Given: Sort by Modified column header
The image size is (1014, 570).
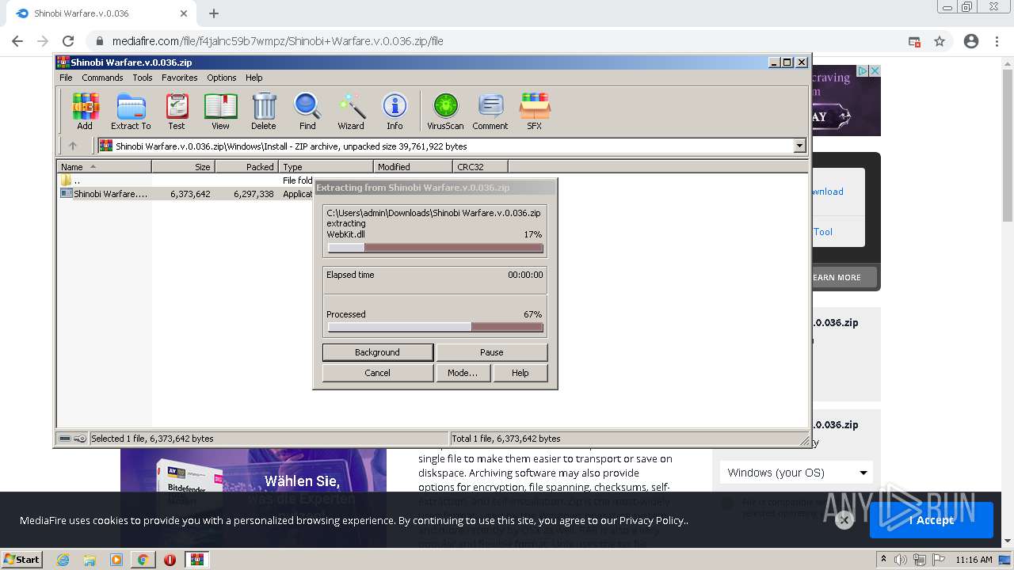Looking at the screenshot, I should (x=413, y=166).
